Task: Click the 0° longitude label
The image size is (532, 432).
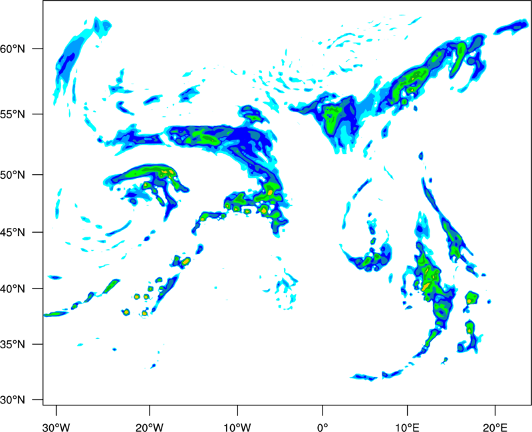Action: tap(323, 427)
